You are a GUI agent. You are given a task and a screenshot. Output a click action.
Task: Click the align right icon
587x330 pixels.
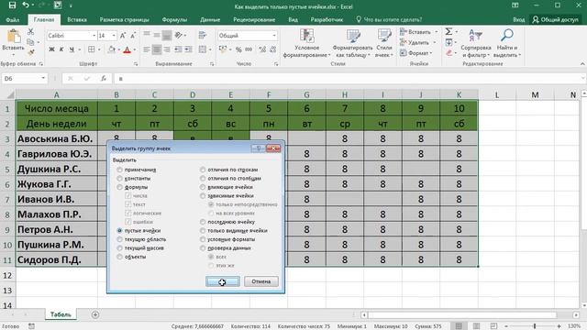click(x=167, y=49)
